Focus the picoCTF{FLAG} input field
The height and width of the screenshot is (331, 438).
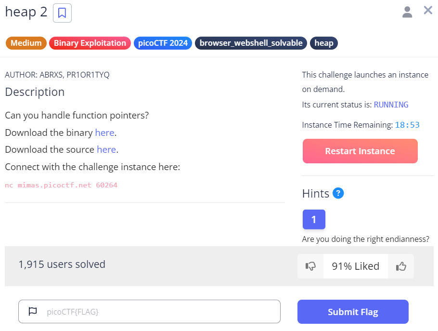159,312
